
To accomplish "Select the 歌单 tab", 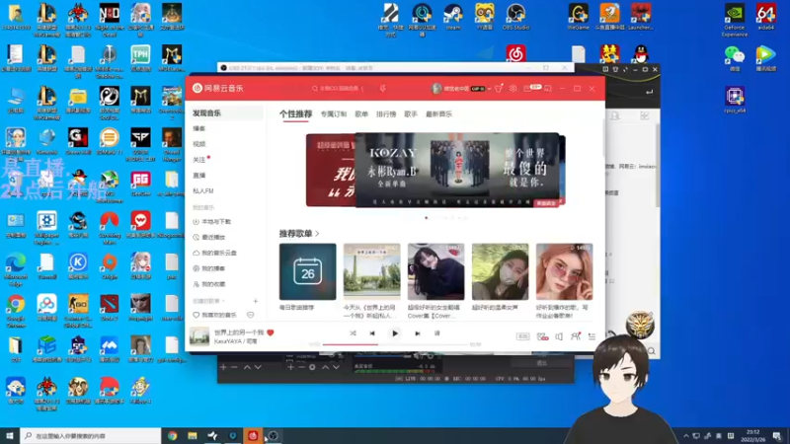I will tap(361, 114).
